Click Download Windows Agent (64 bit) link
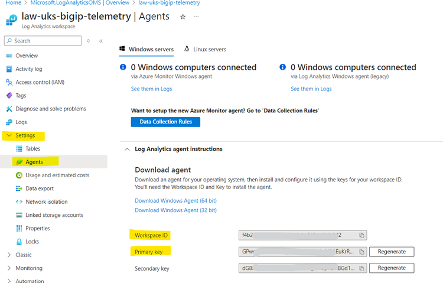The image size is (443, 283). pos(175,201)
